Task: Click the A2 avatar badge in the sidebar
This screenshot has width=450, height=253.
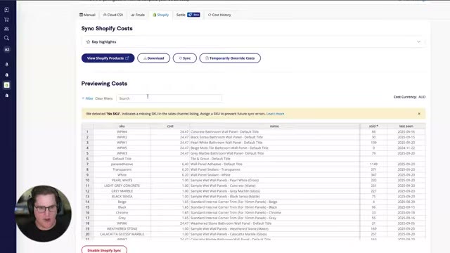Action: click(x=7, y=49)
